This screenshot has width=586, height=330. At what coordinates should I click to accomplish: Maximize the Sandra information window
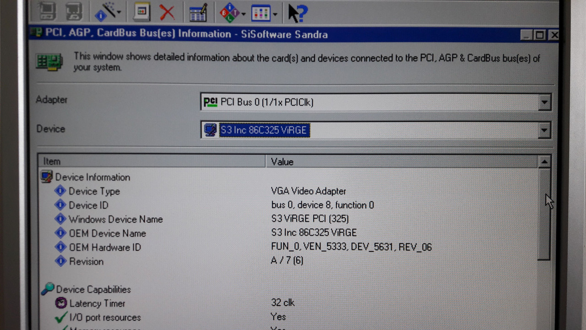pos(540,35)
